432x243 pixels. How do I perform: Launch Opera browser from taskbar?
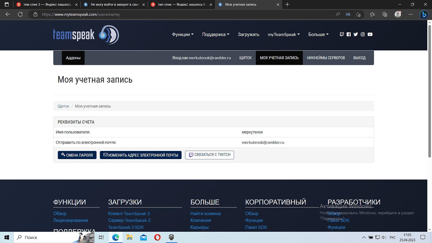point(157,237)
